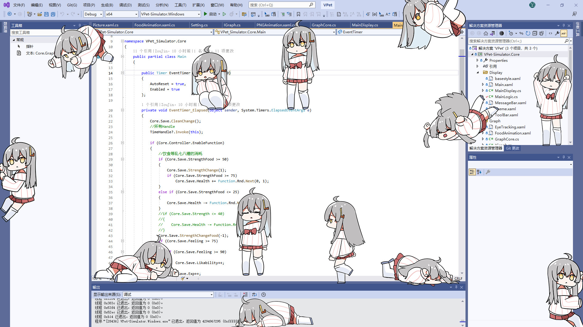Open the Git 更改 panel
Image resolution: width=583 pixels, height=327 pixels.
pyautogui.click(x=513, y=148)
